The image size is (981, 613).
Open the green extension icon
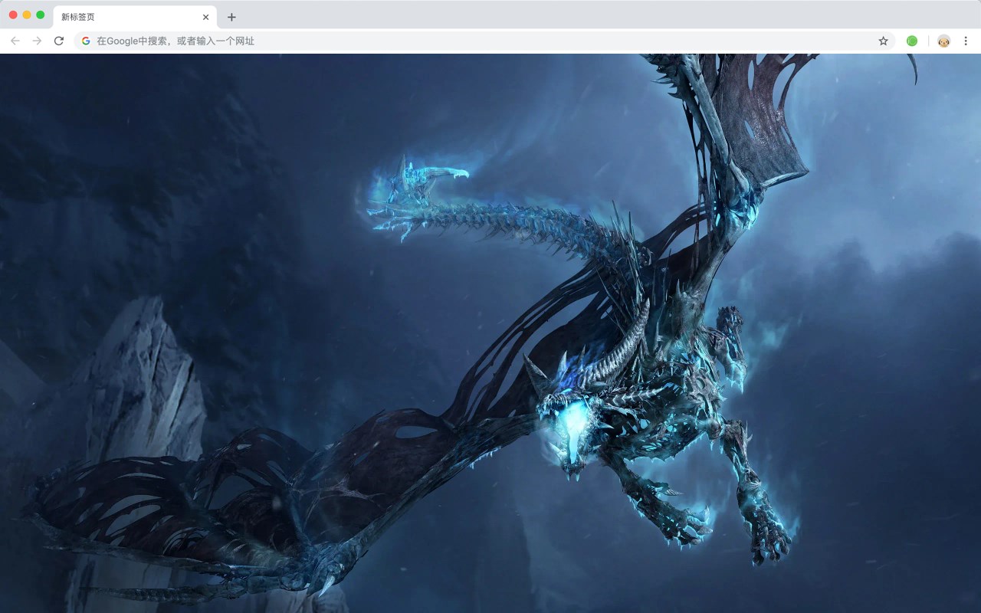(x=912, y=41)
